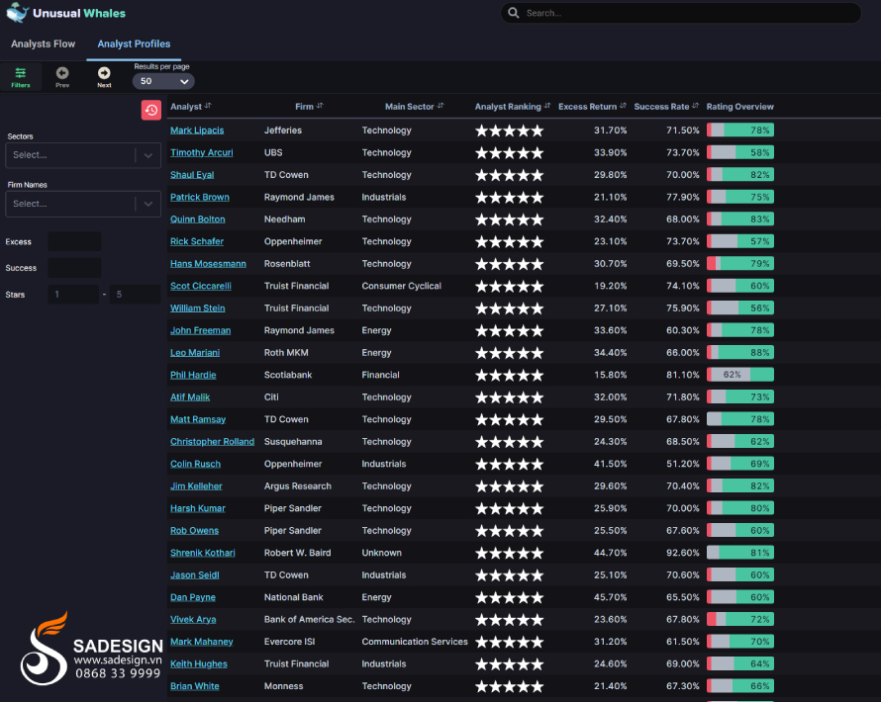881x702 pixels.
Task: Open Quinn Bolton analyst profile
Action: pyautogui.click(x=198, y=219)
